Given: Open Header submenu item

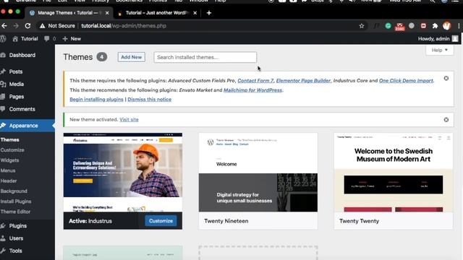Looking at the screenshot, I should (9, 181).
